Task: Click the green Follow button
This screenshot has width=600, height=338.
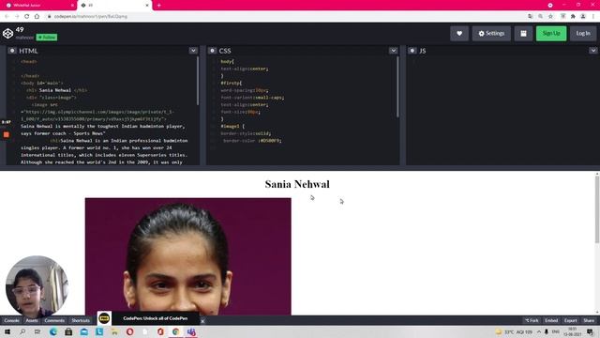Action: coord(47,38)
